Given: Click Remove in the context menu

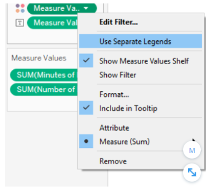Looking at the screenshot, I should pos(113,161).
